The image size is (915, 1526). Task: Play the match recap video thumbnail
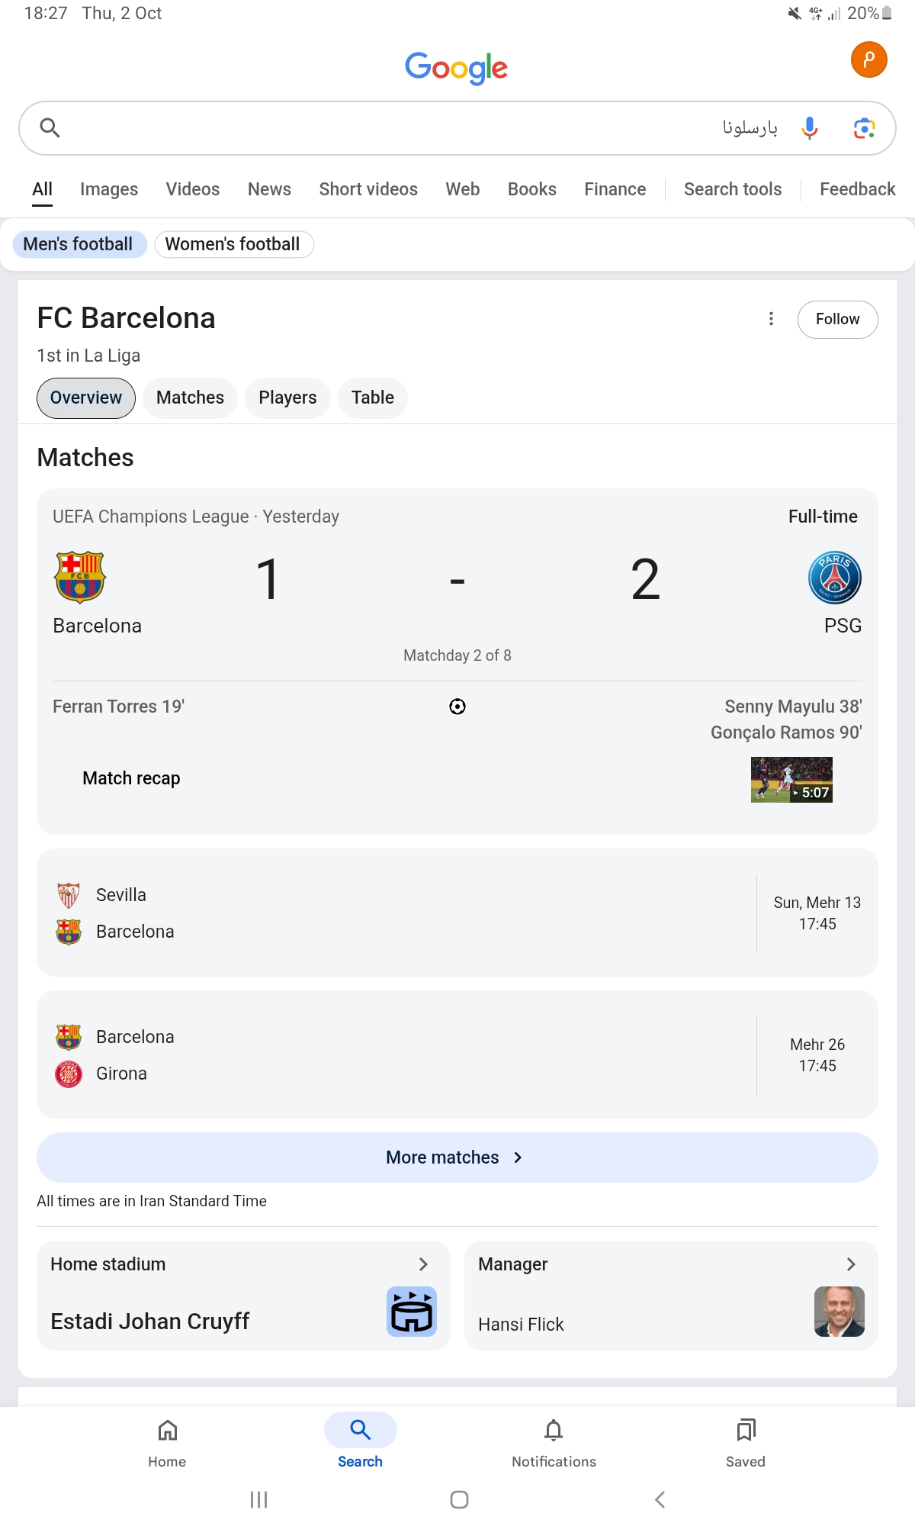pyautogui.click(x=791, y=779)
